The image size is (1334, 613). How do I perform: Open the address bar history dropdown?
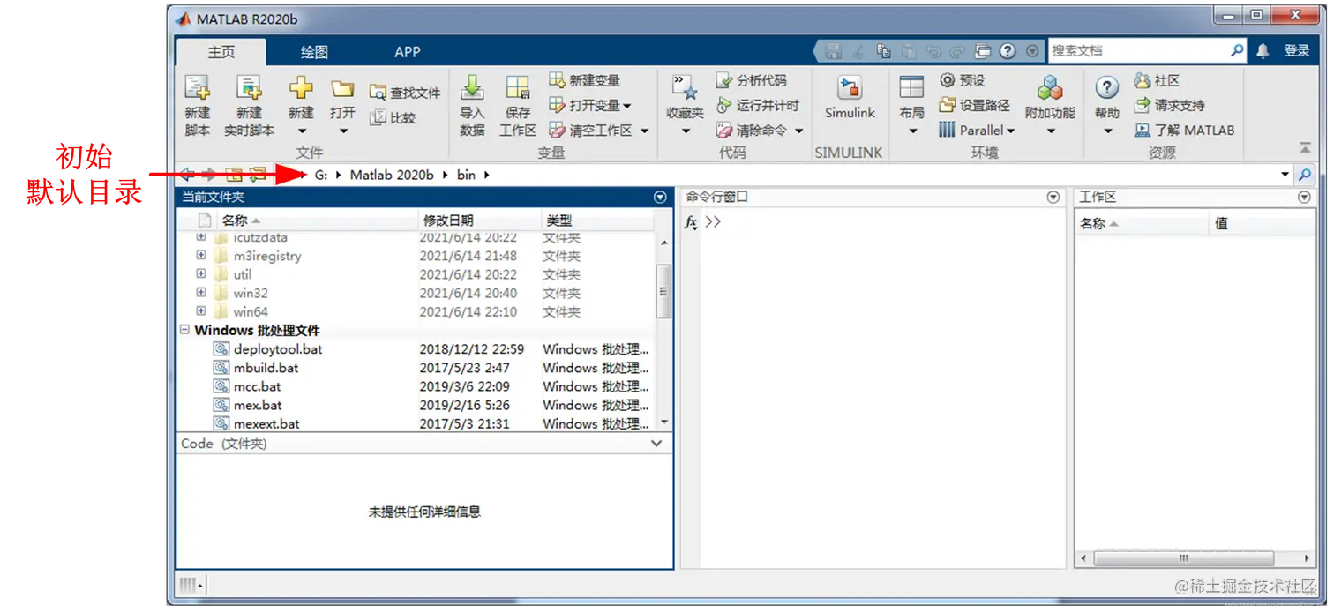(1285, 175)
